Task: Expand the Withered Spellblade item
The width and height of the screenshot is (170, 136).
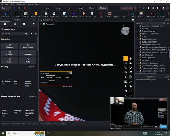Action: pyautogui.click(x=138, y=63)
